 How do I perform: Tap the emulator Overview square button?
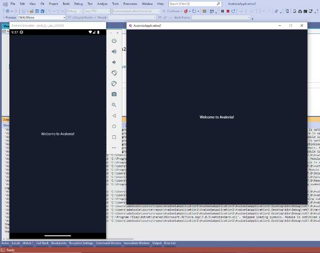(114, 137)
